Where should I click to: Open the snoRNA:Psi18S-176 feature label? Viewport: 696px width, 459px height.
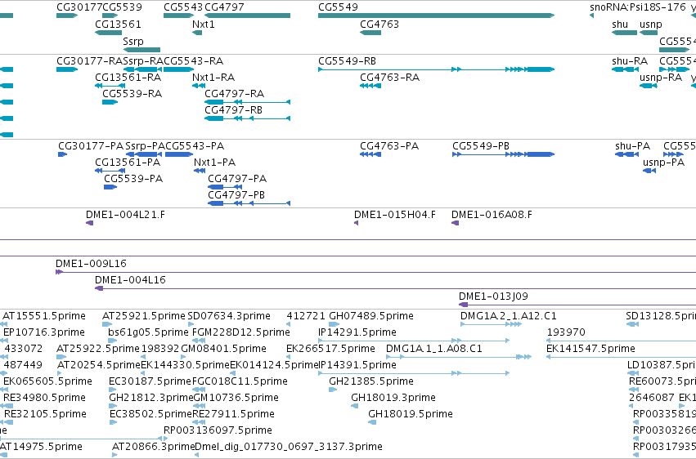(x=637, y=7)
